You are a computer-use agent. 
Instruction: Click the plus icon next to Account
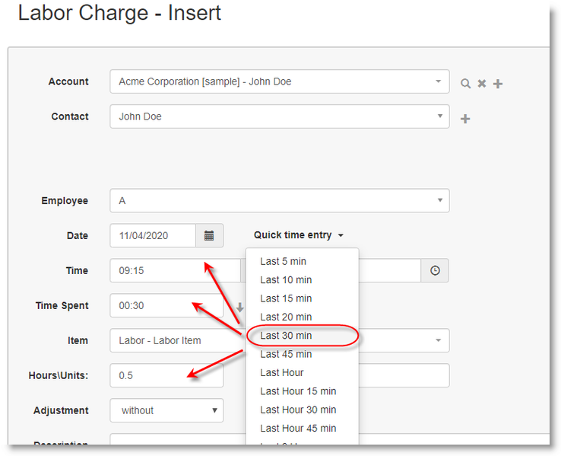click(x=498, y=83)
